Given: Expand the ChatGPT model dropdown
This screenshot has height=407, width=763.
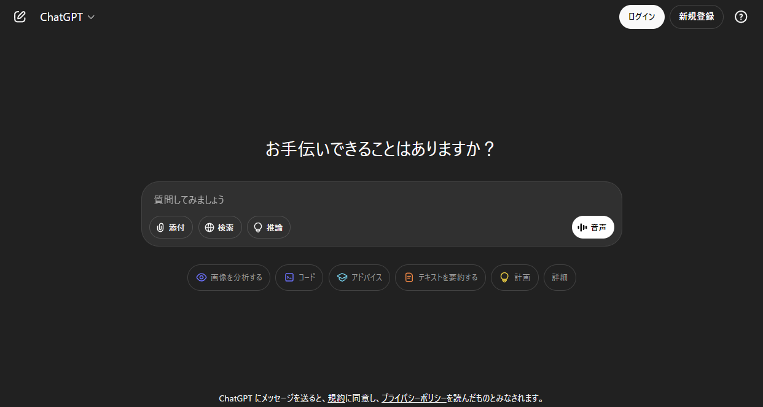Looking at the screenshot, I should [67, 17].
